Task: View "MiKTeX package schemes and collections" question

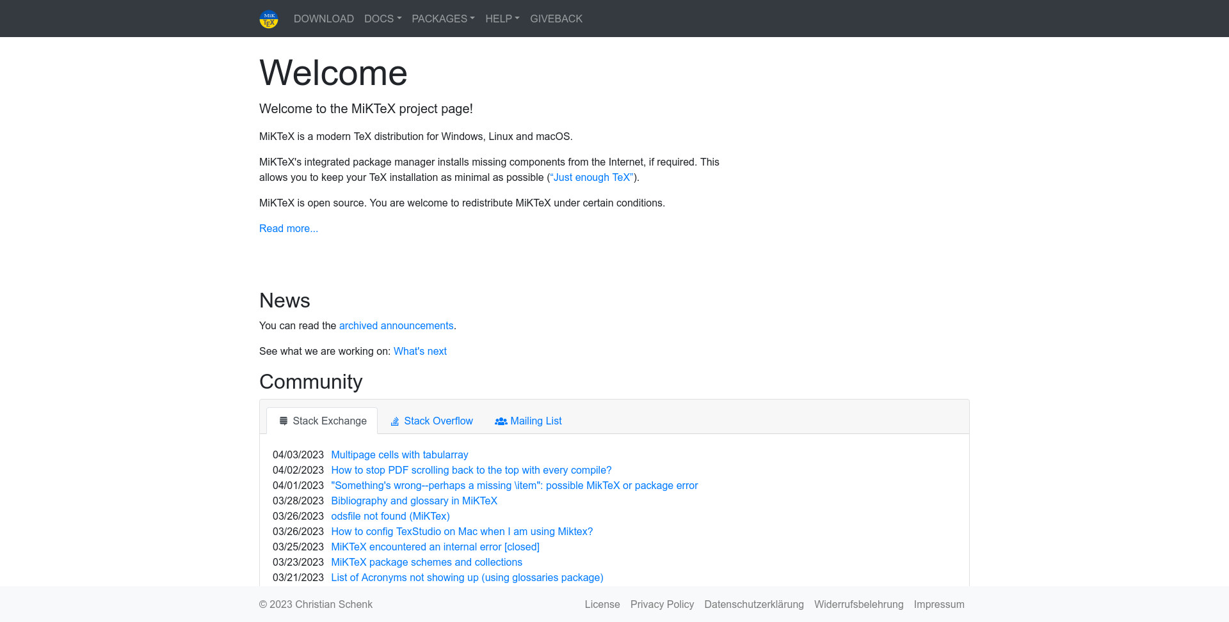Action: 426,563
